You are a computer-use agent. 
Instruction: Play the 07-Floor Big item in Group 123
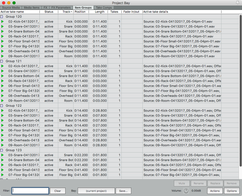point(3,175)
